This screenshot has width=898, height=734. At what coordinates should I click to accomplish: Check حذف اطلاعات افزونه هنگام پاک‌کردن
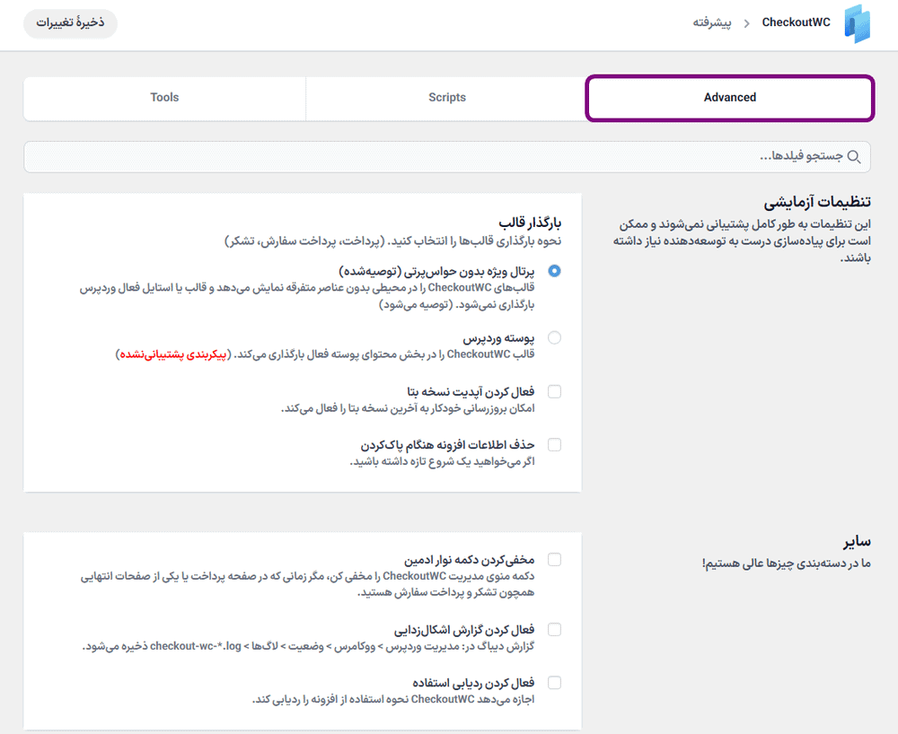pos(554,444)
